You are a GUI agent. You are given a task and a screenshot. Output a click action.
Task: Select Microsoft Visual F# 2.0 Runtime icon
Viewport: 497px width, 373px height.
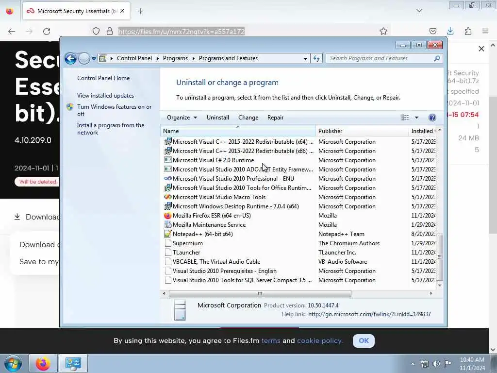pyautogui.click(x=167, y=160)
